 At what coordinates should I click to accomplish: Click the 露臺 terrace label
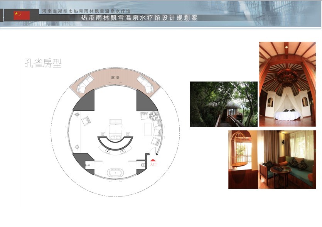[x=115, y=77]
